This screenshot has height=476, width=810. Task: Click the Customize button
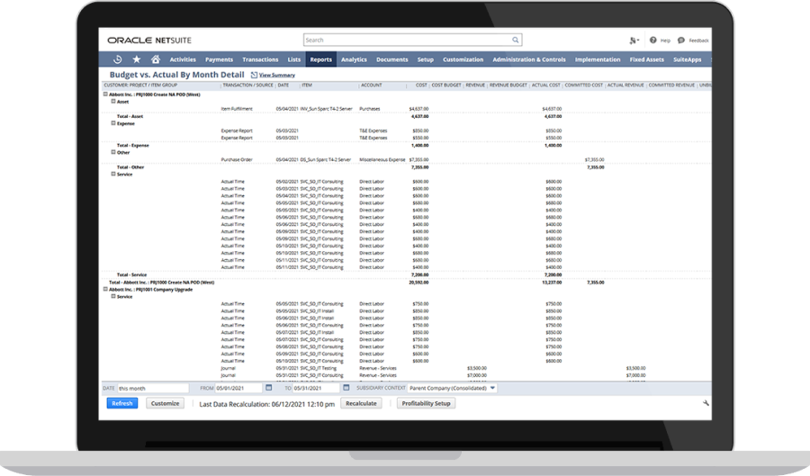point(166,403)
